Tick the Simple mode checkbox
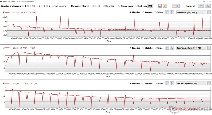 pos(120,6)
